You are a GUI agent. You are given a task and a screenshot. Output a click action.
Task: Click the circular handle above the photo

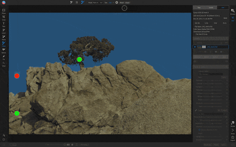pos(124,8)
